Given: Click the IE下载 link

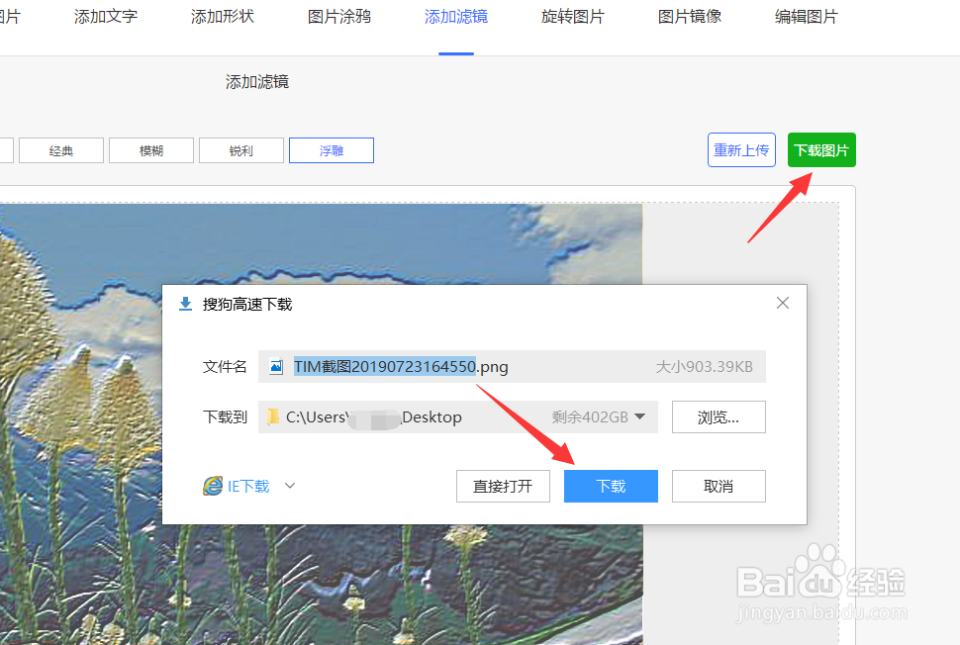Looking at the screenshot, I should click(x=248, y=486).
